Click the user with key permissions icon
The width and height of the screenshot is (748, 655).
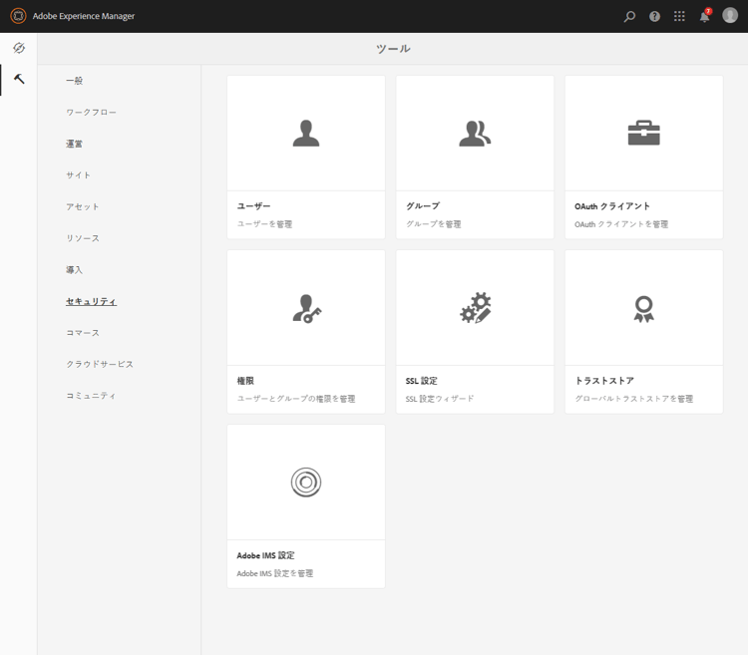pyautogui.click(x=306, y=308)
